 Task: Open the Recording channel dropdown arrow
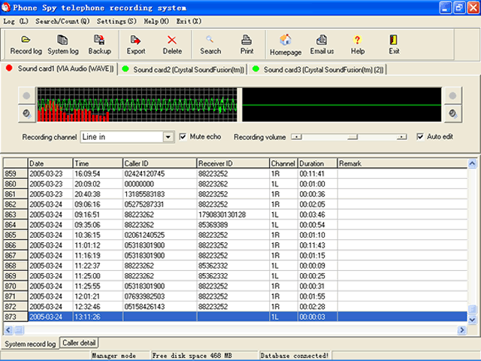coord(168,137)
